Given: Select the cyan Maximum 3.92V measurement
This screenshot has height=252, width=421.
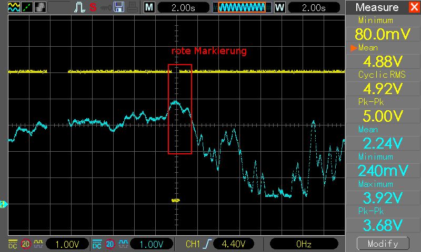Looking at the screenshot, I should 383,198.
